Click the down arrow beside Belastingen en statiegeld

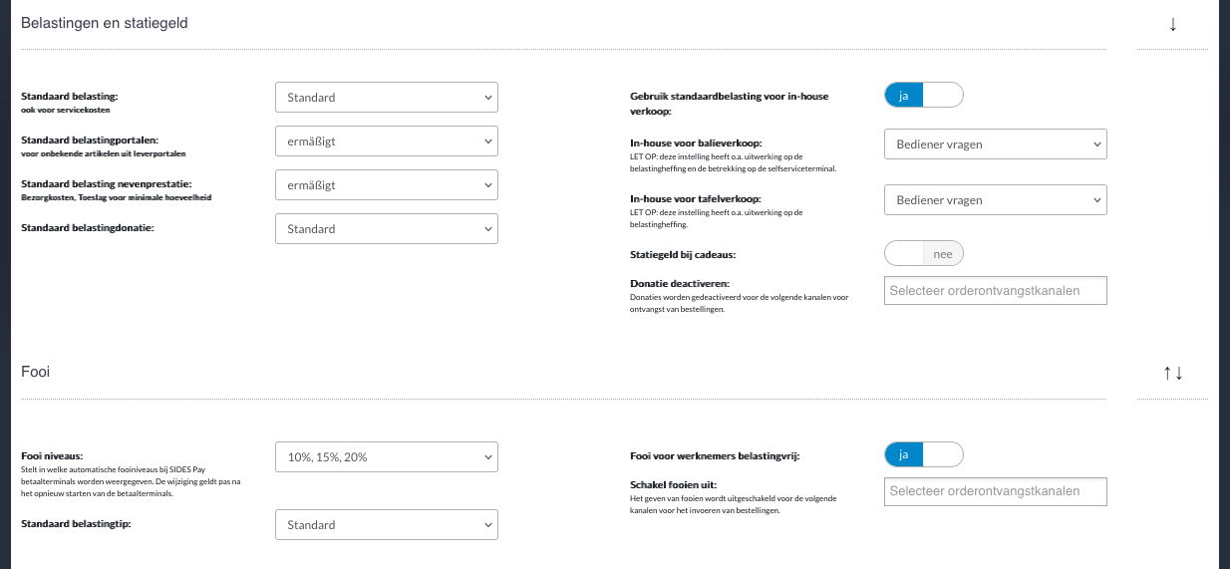[1173, 25]
